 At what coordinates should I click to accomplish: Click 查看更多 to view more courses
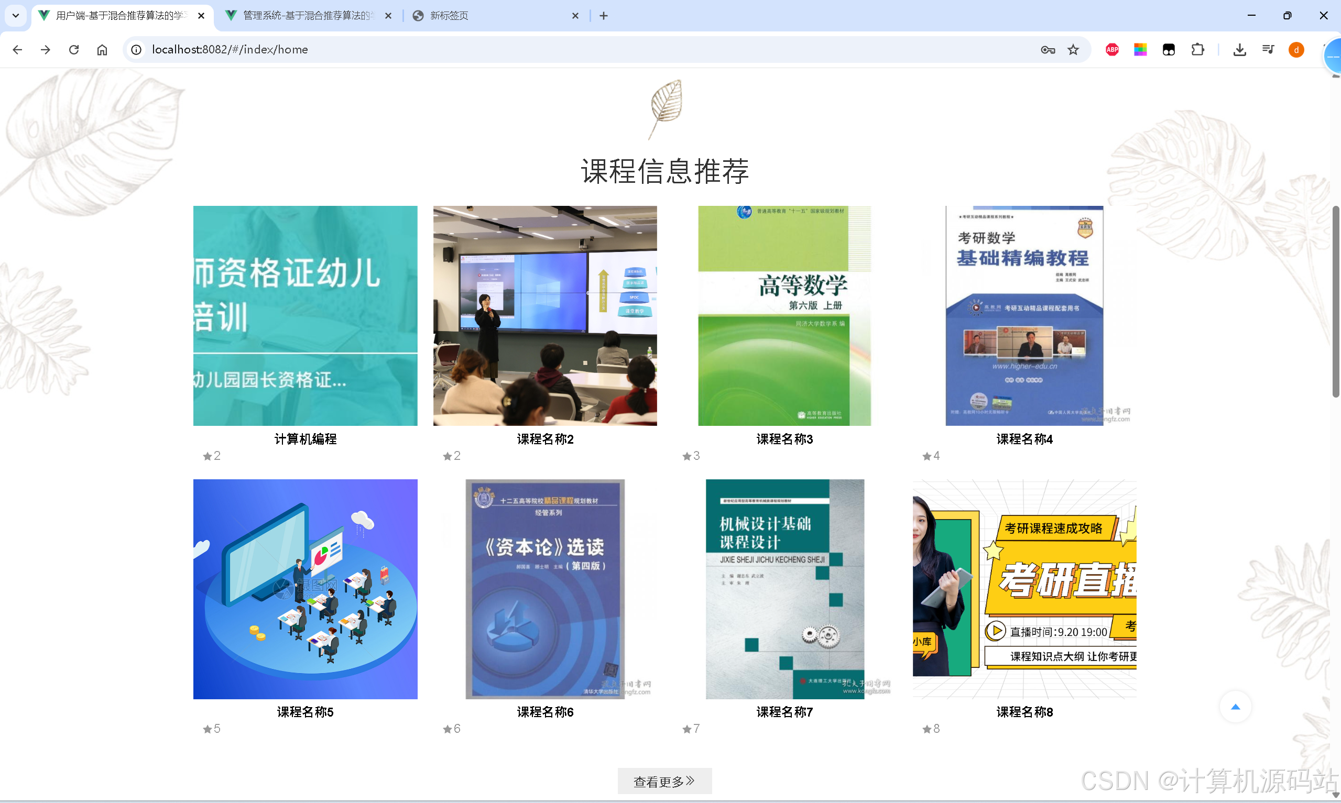point(664,781)
